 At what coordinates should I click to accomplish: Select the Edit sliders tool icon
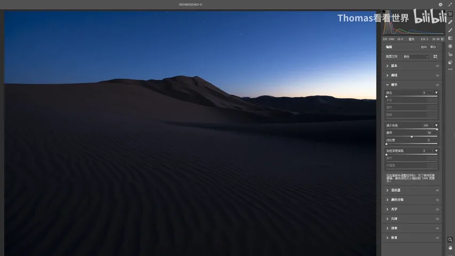(x=450, y=14)
